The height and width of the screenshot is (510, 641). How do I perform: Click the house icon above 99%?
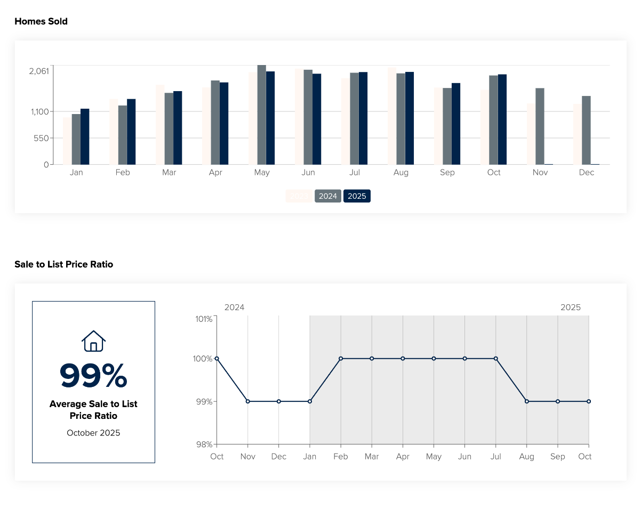[x=93, y=341]
